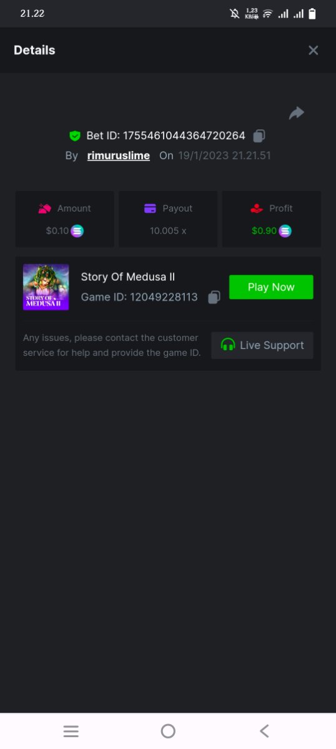
Task: Tap the red Profit hand icon
Action: pyautogui.click(x=256, y=208)
